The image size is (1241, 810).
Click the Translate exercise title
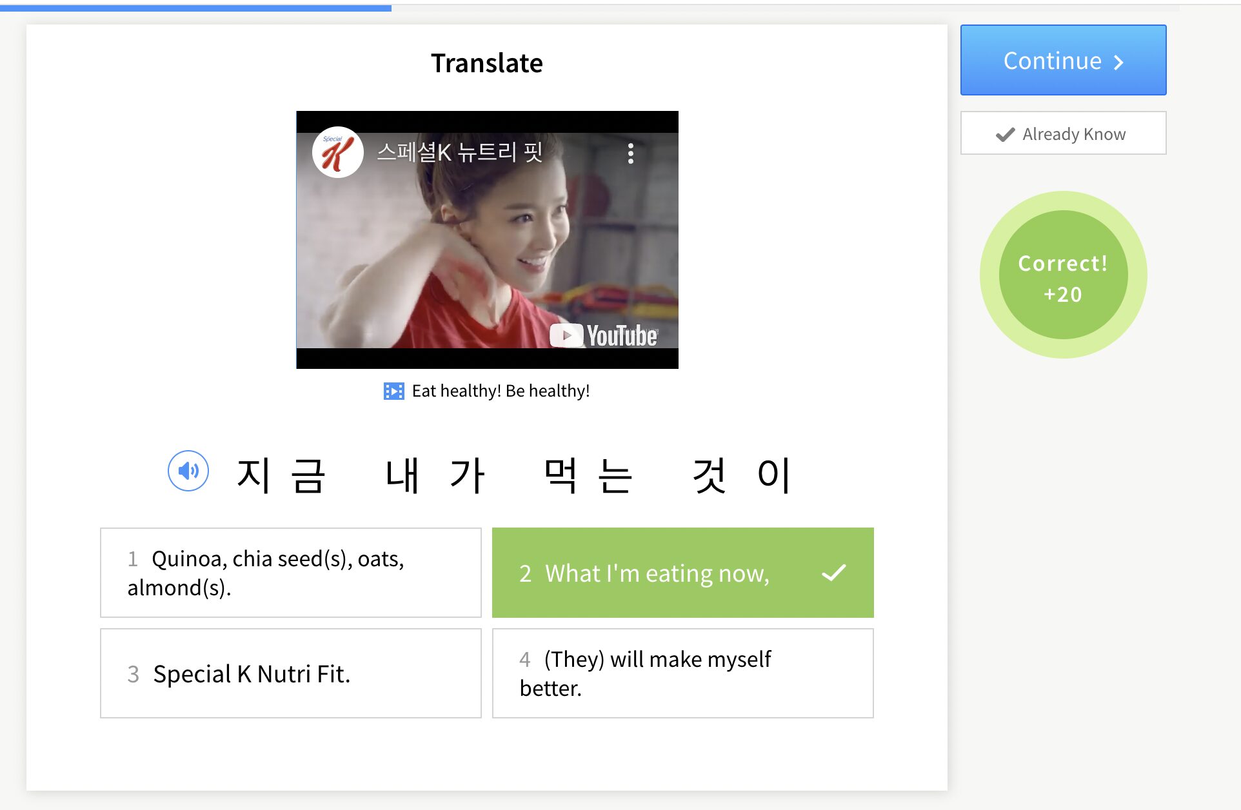pyautogui.click(x=485, y=61)
